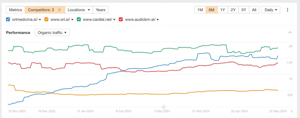Select the 5Y time range

[x=243, y=10]
